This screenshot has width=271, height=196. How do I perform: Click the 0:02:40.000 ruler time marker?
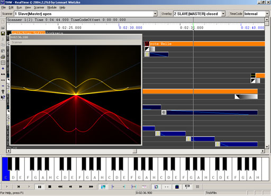click(x=252, y=27)
